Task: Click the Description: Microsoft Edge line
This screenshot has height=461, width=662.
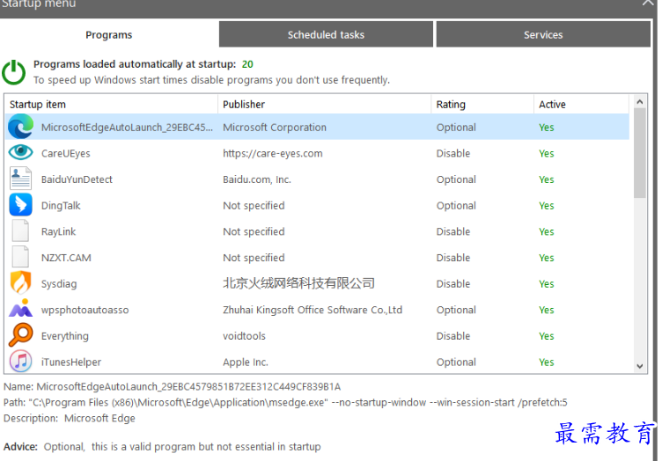Action: point(70,419)
